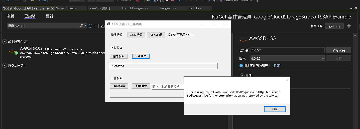Click the Minio 憑證 button
360x129 pixels.
(156, 35)
